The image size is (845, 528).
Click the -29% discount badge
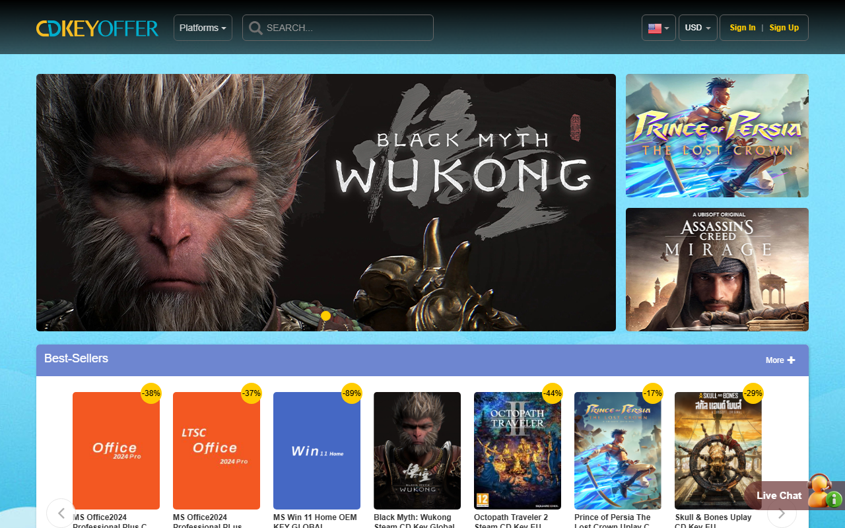(753, 393)
